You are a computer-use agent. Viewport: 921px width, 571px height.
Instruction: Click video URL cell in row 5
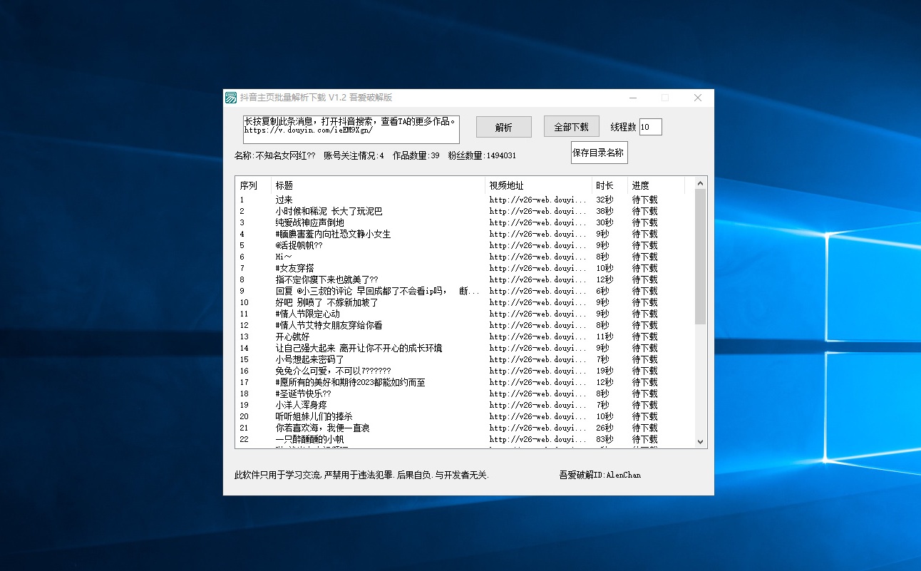point(537,245)
